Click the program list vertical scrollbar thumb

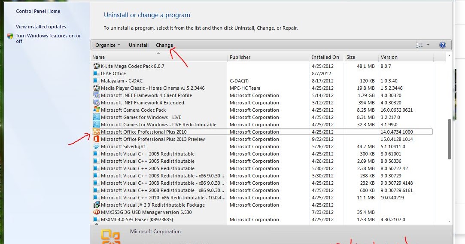[x=449, y=139]
